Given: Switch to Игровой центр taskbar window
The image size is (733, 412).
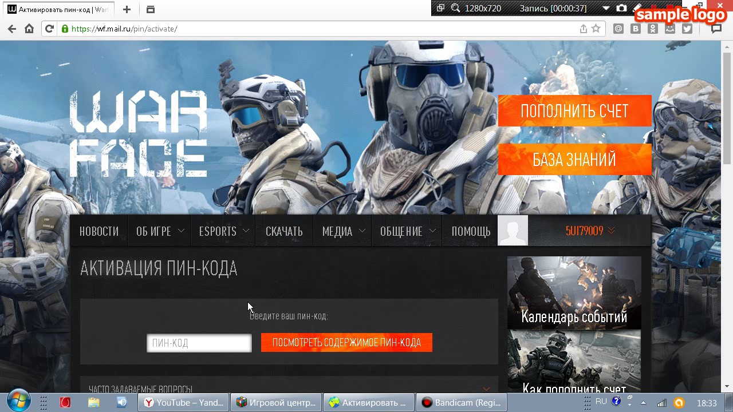Looking at the screenshot, I should click(277, 403).
